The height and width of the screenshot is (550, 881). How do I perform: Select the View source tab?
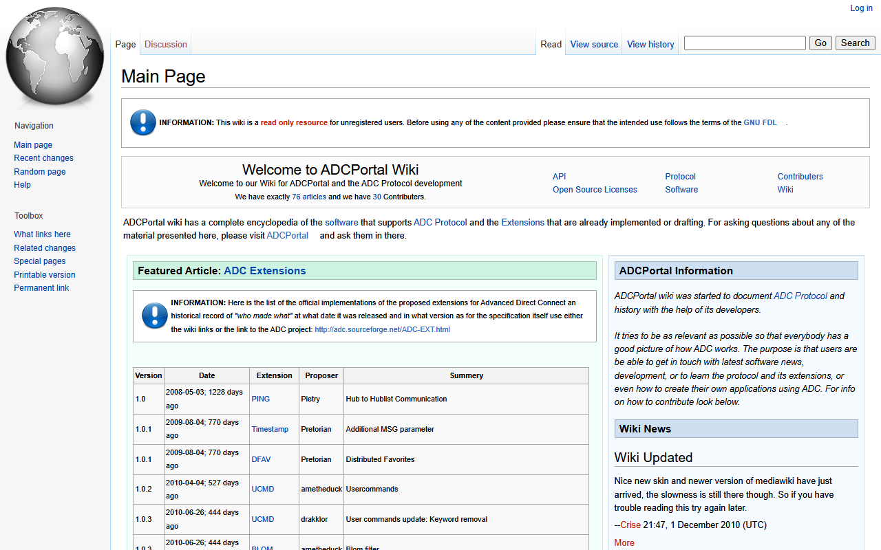click(594, 44)
